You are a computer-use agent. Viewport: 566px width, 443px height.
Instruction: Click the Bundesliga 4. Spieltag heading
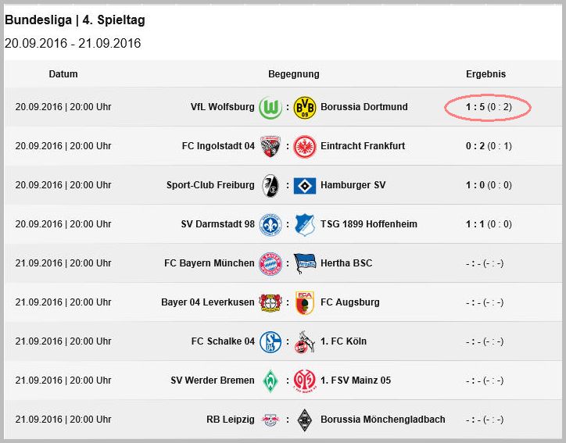(x=75, y=20)
